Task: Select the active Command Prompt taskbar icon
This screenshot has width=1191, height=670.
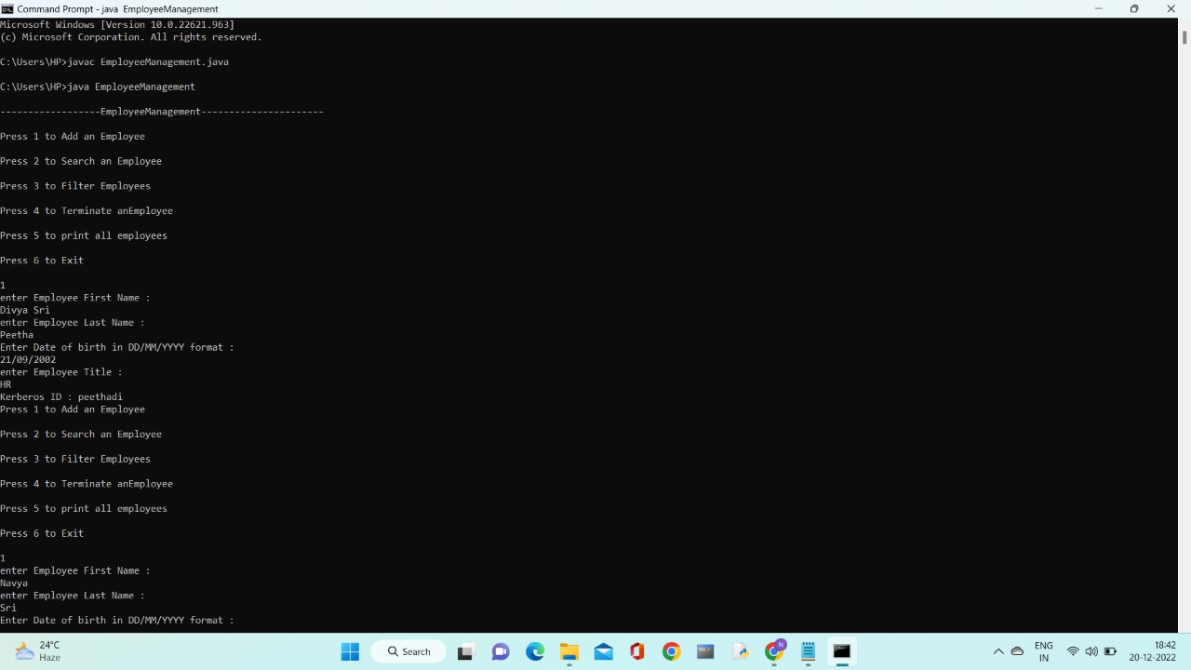Action: [x=842, y=651]
